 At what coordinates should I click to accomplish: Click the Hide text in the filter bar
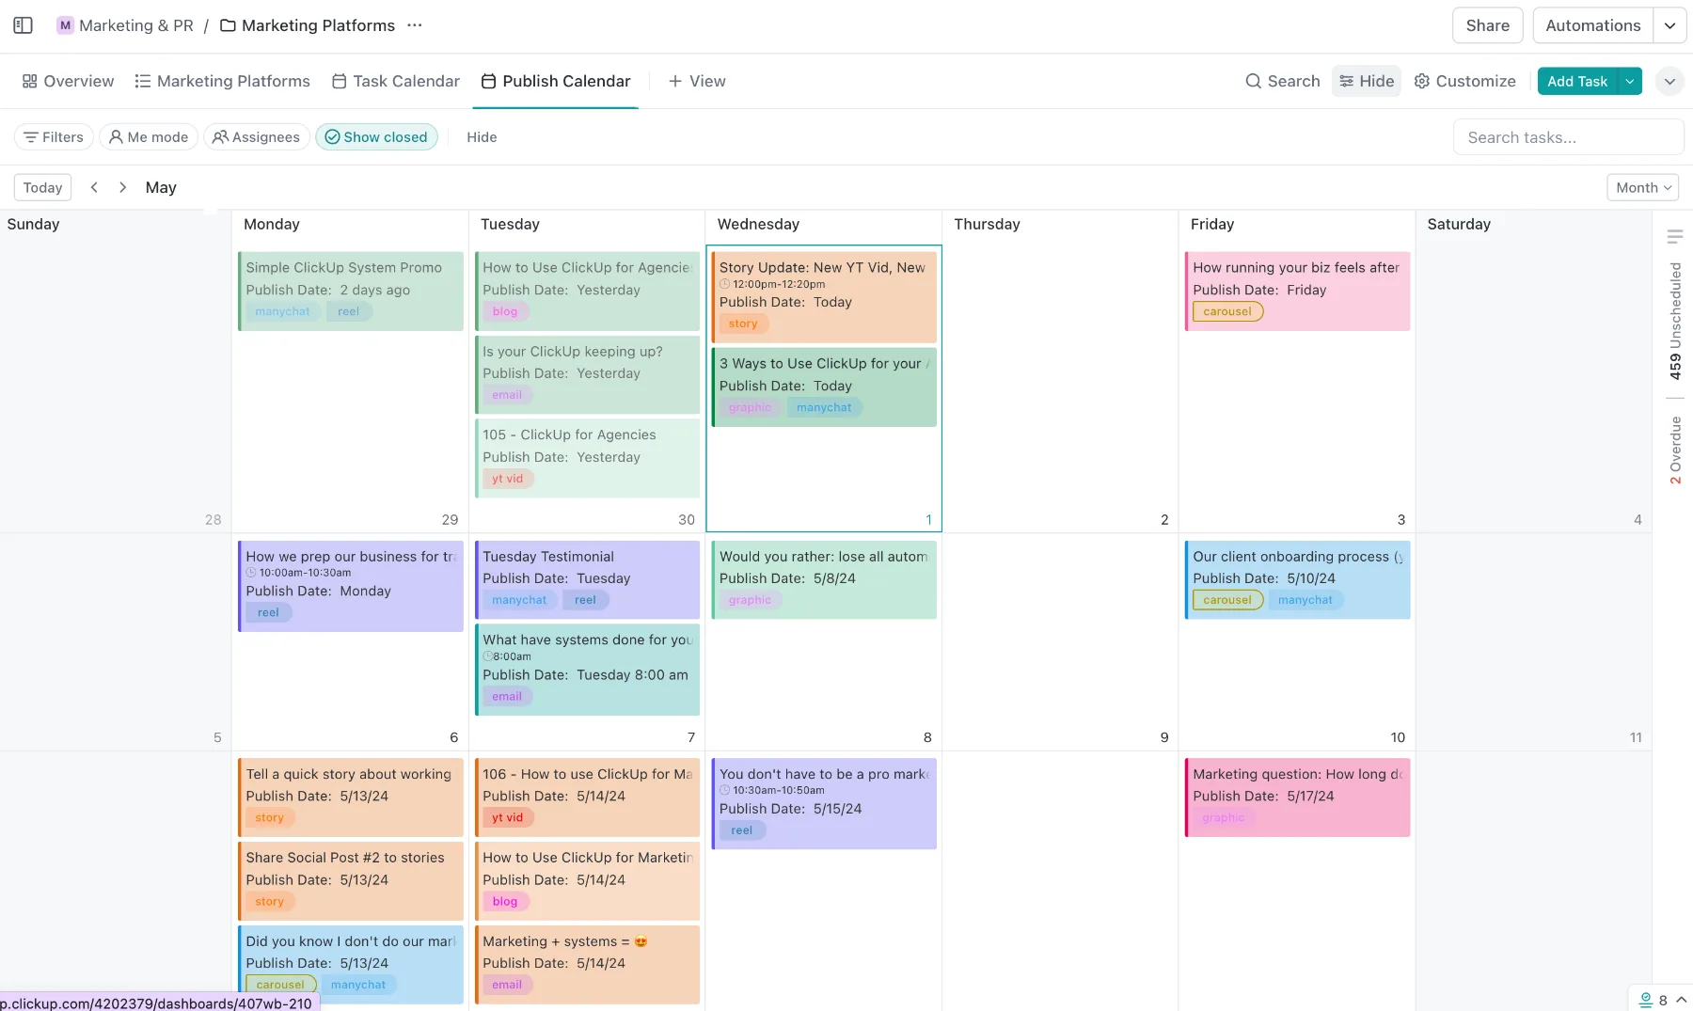click(x=482, y=137)
